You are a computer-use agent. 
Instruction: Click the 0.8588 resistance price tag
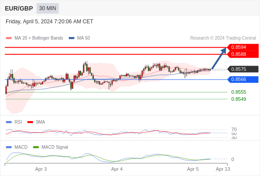click(243, 54)
